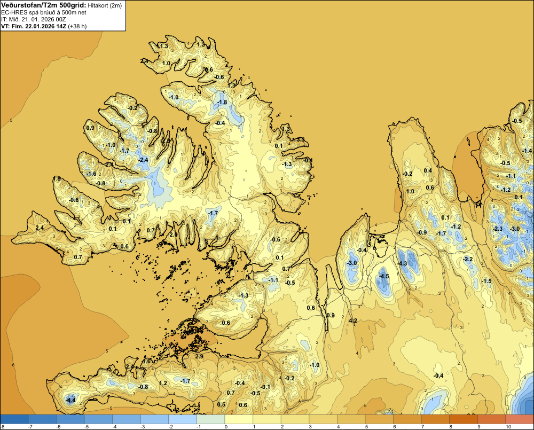The height and width of the screenshot is (430, 534).
Task: Click the '(+38 h)' forecast offset text
Action: click(77, 26)
